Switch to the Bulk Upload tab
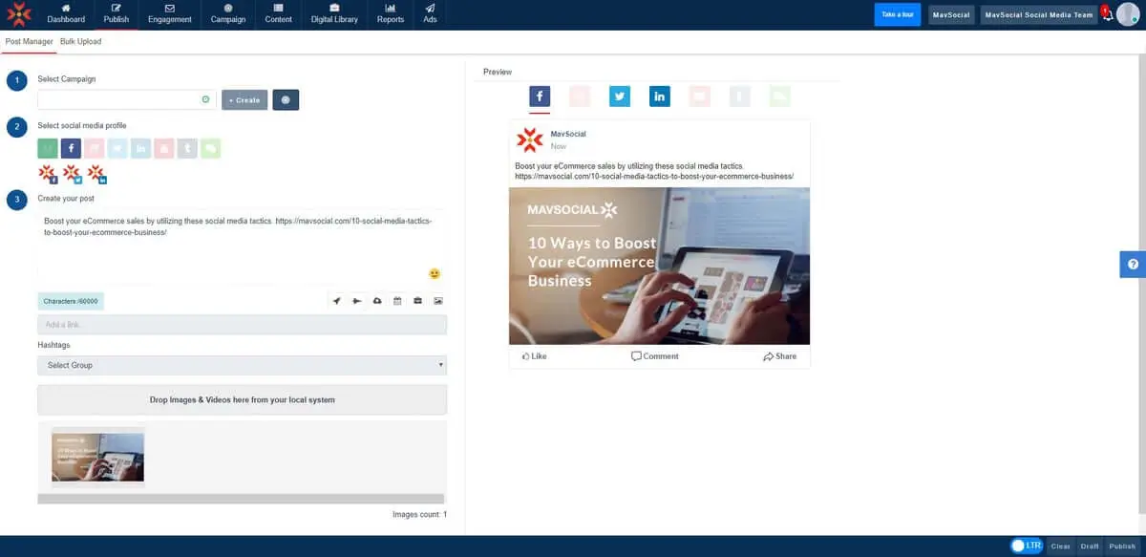Image resolution: width=1146 pixels, height=557 pixels. pyautogui.click(x=81, y=41)
